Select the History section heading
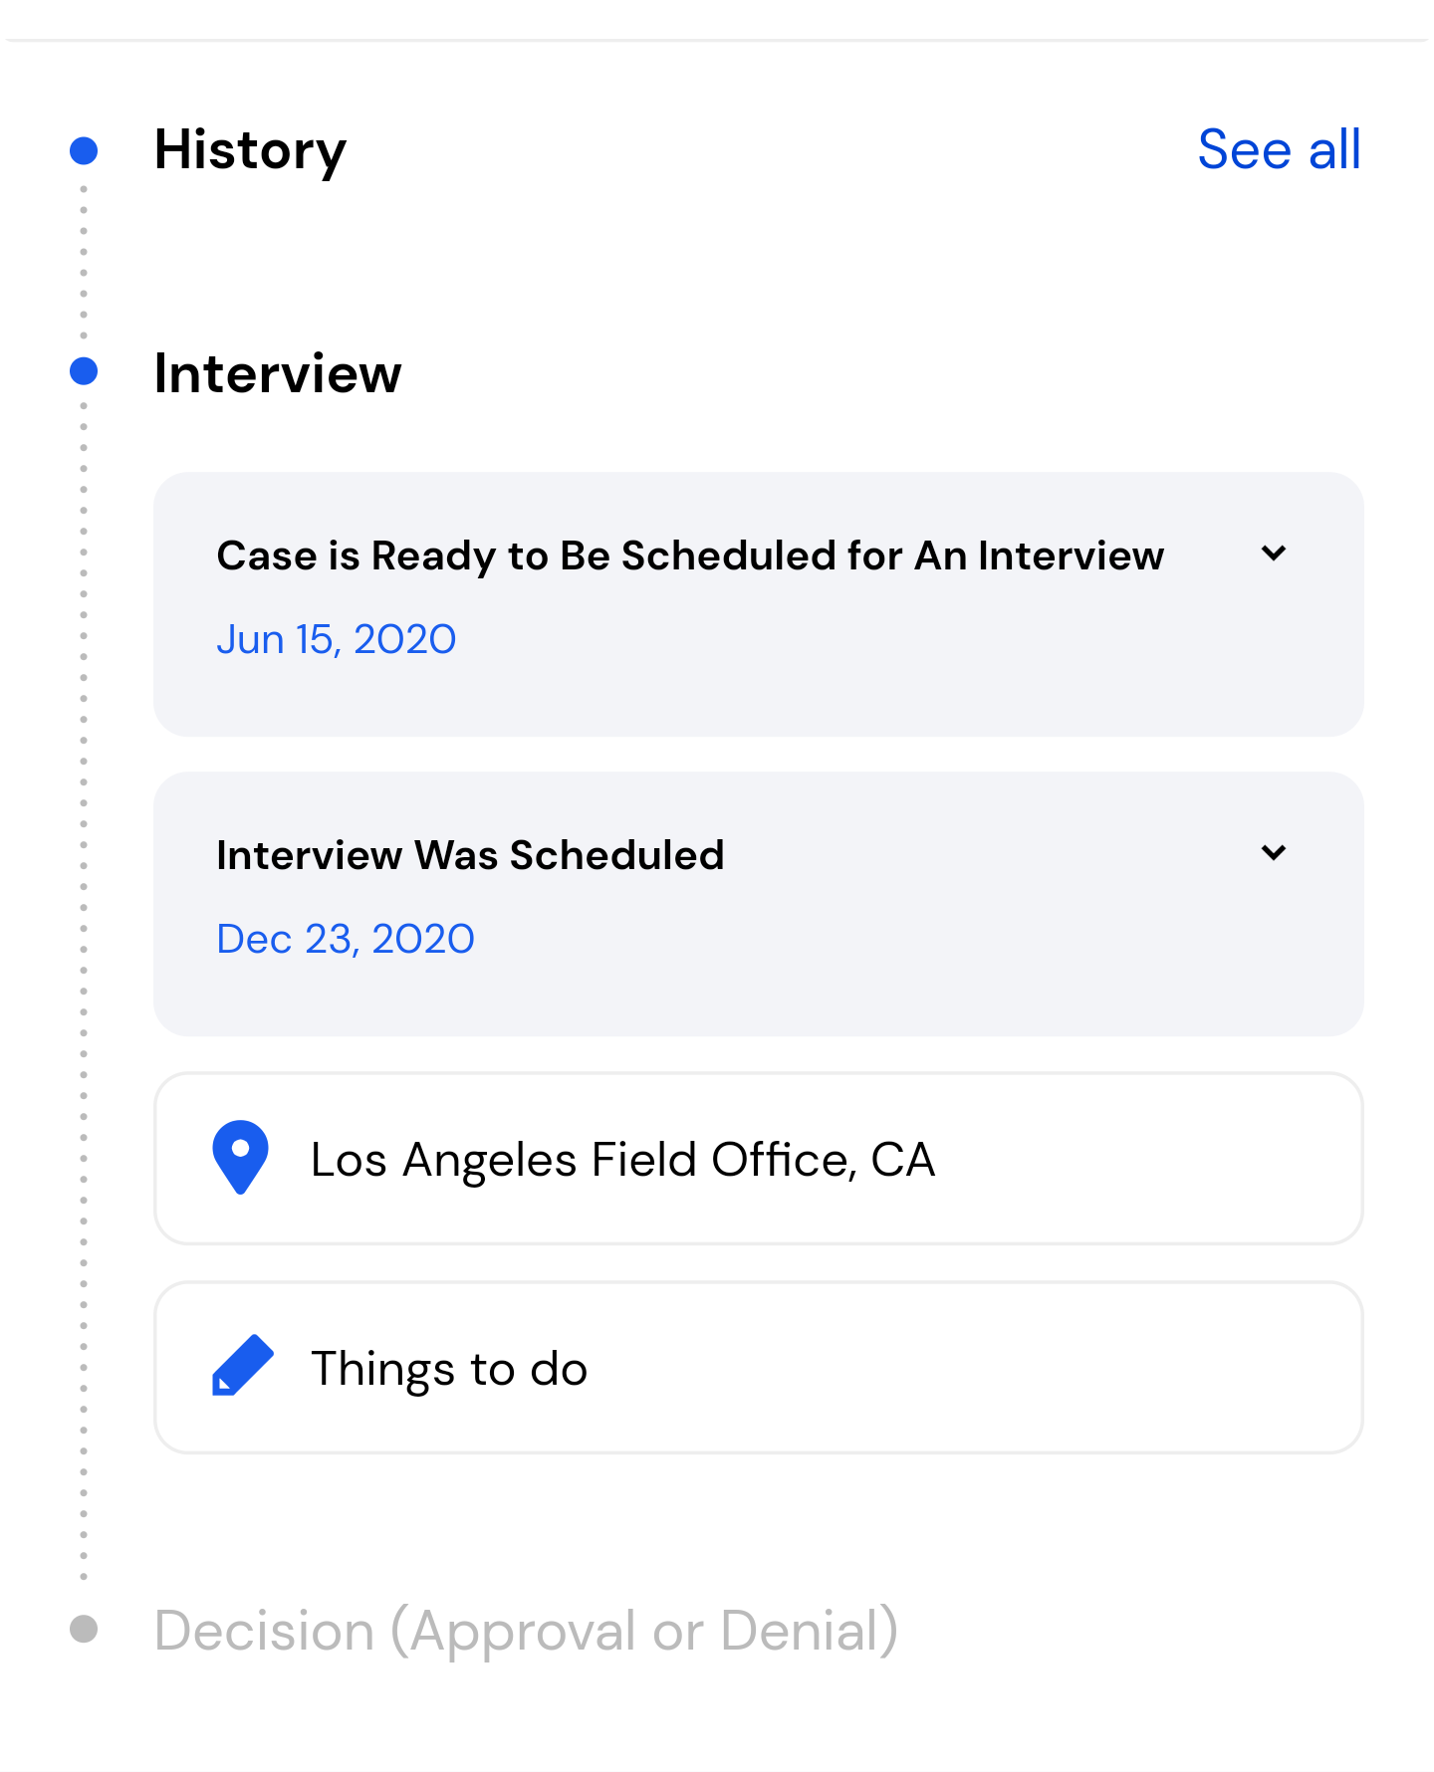 tap(250, 151)
